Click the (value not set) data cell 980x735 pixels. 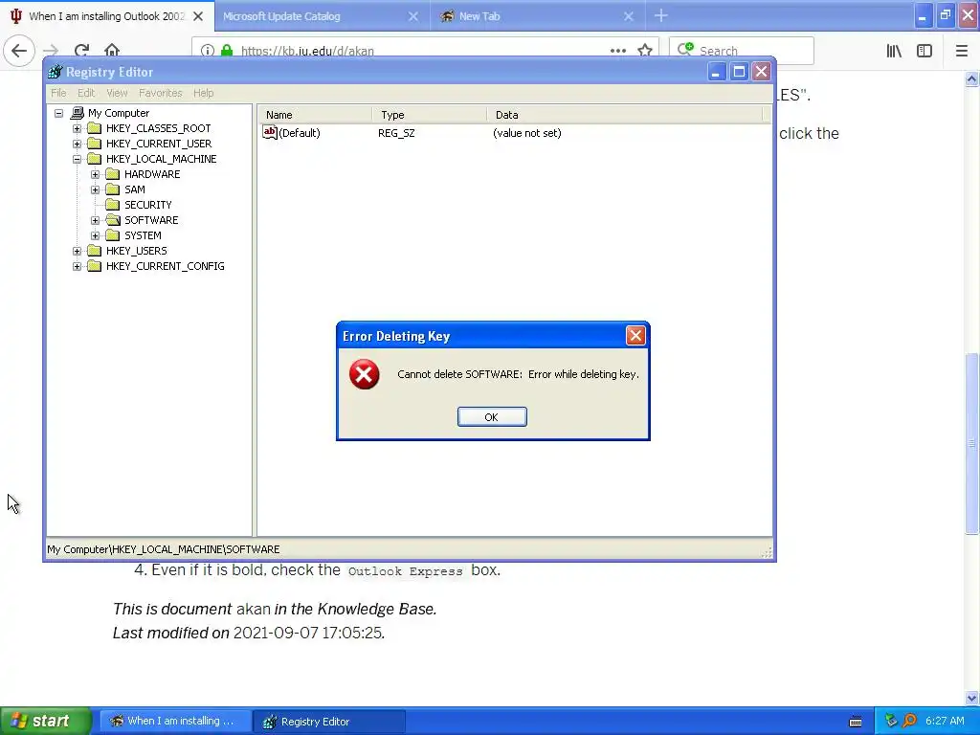(527, 133)
